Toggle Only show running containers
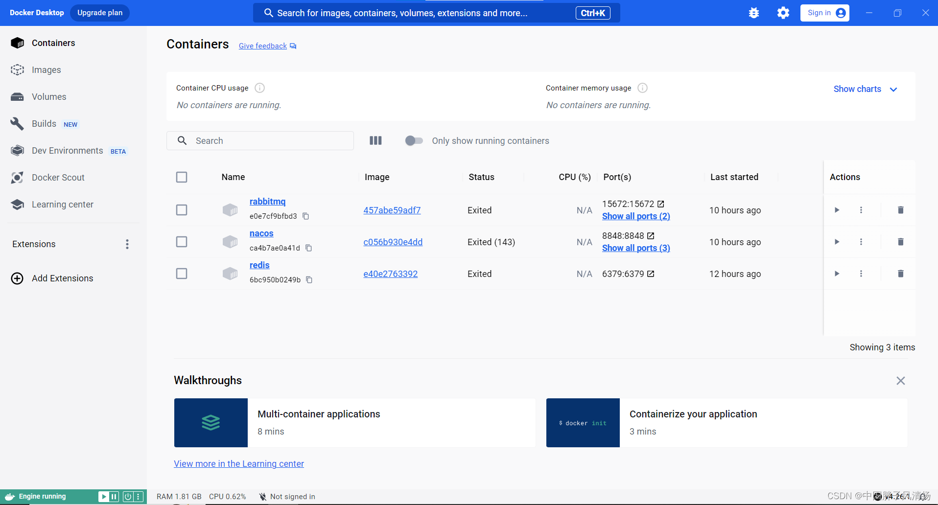Screen dimensions: 938x505 point(414,141)
